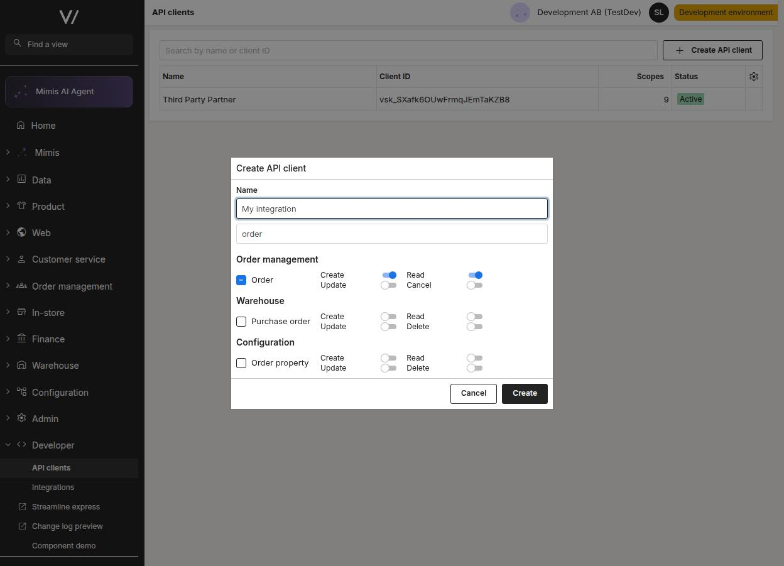Viewport: 784px width, 566px height.
Task: Click the Mímis sparkle icon in sidebar
Action: (x=22, y=152)
